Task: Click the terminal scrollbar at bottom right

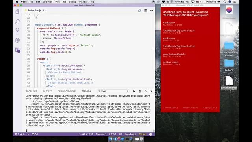Action: tap(154, 131)
